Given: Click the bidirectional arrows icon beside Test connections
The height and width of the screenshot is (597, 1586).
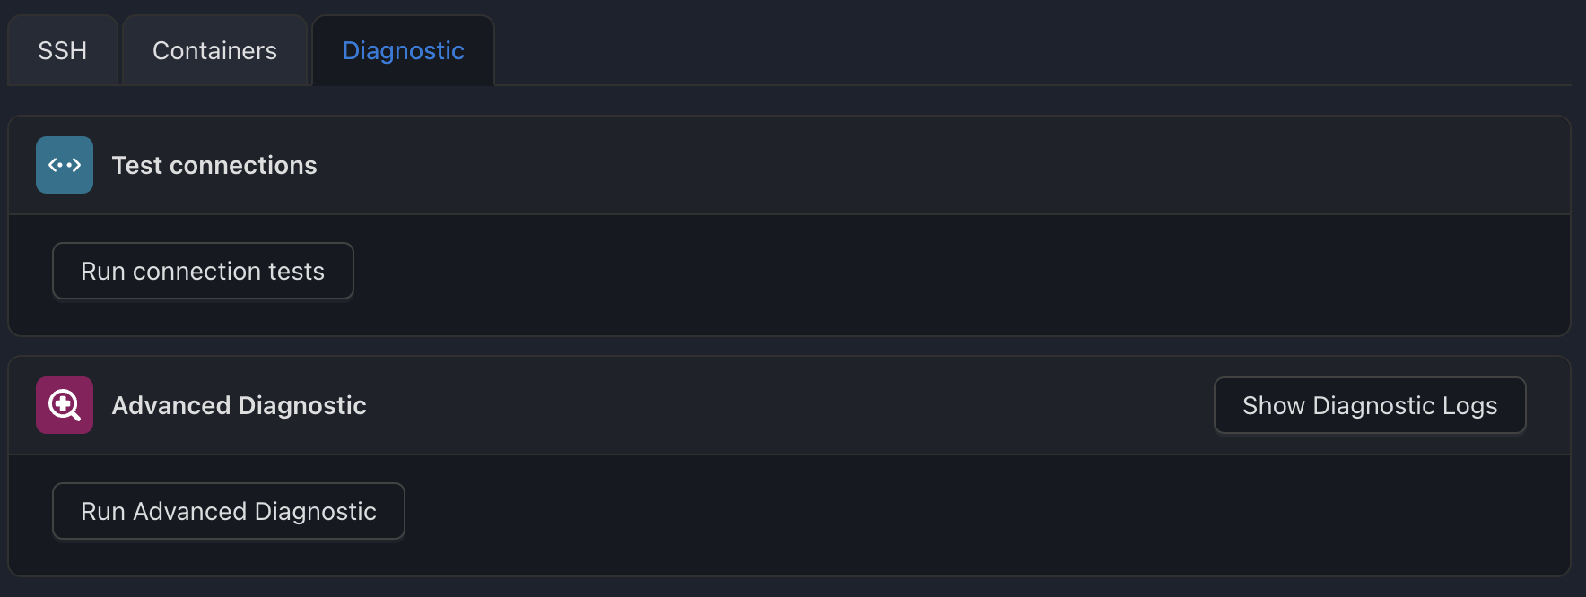Looking at the screenshot, I should tap(65, 165).
